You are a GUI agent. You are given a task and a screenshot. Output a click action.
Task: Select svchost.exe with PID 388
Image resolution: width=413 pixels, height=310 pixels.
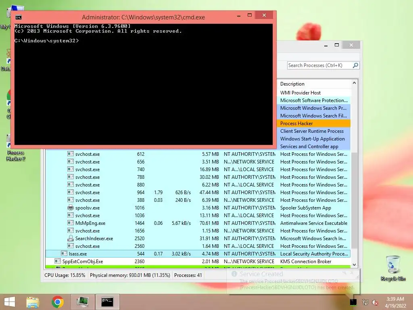198,200
